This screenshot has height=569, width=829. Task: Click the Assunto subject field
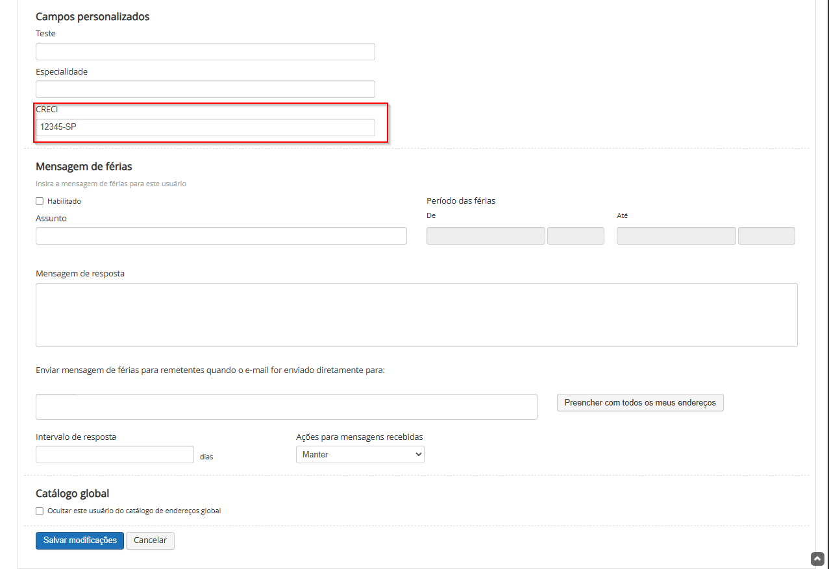tap(221, 236)
